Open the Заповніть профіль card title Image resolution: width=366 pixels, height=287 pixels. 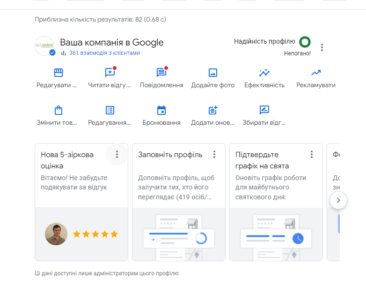click(x=170, y=155)
